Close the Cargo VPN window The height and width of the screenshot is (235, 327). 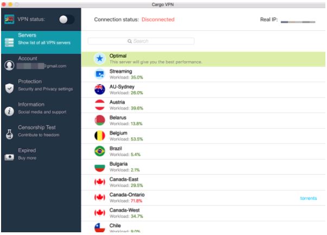click(x=4, y=4)
